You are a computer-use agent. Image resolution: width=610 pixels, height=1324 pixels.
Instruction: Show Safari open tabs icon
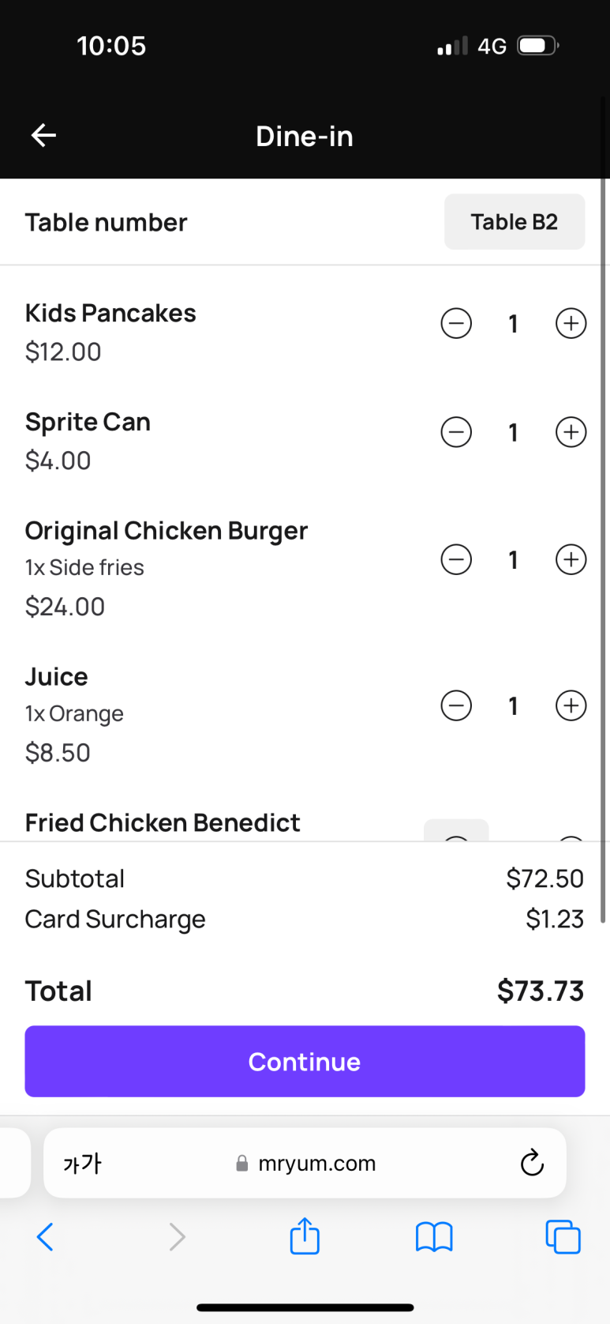click(563, 1237)
